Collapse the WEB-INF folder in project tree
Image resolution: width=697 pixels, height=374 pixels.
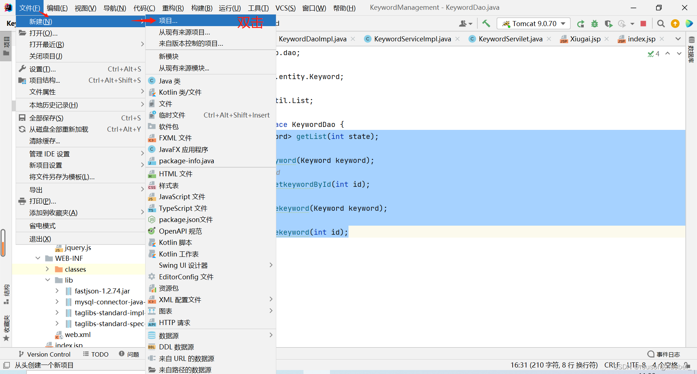pos(38,258)
